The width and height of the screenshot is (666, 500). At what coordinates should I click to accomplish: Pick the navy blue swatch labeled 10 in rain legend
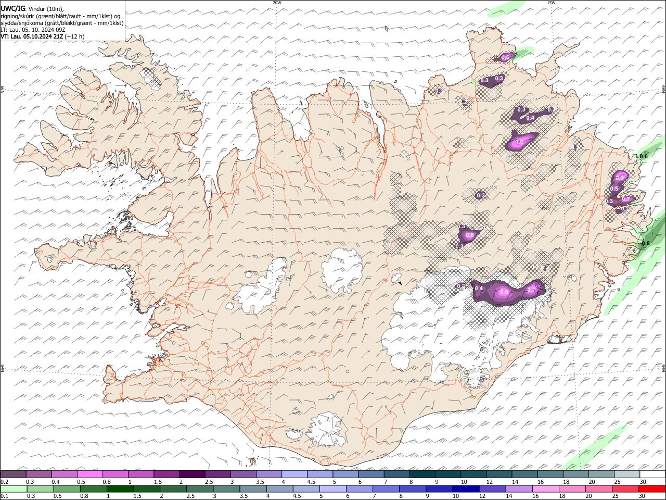click(x=466, y=489)
